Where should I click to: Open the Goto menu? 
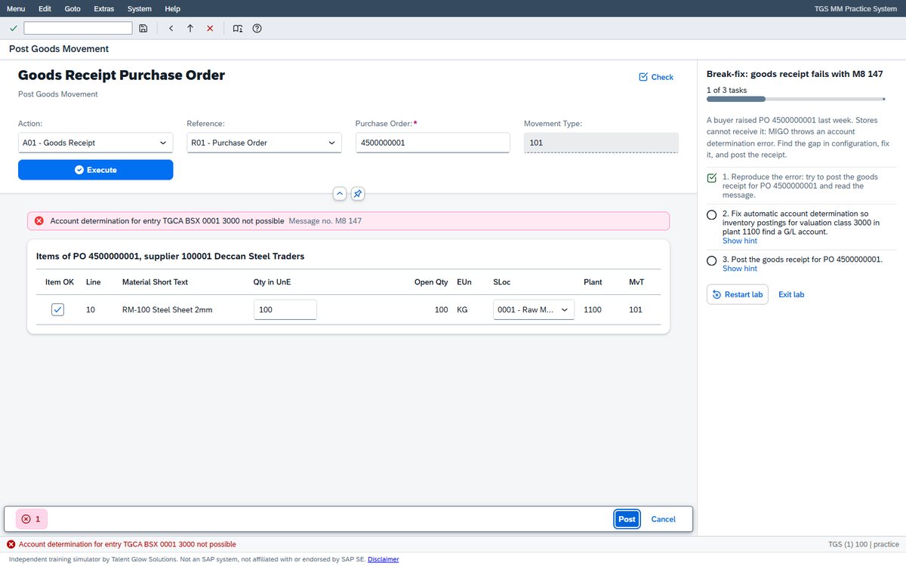72,8
